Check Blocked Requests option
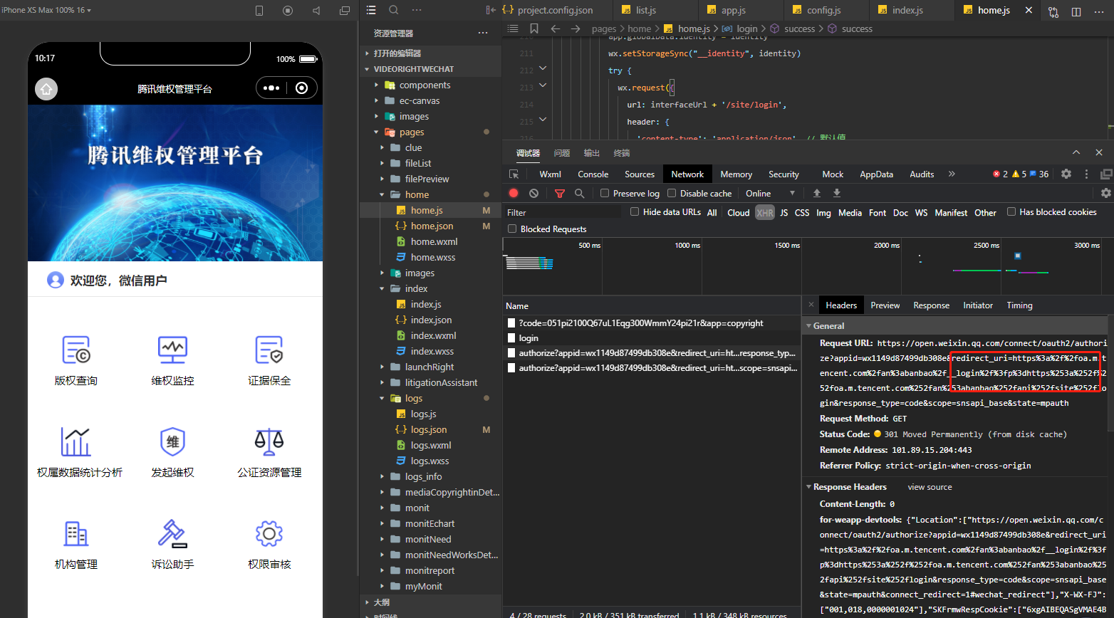This screenshot has height=618, width=1114. (512, 229)
